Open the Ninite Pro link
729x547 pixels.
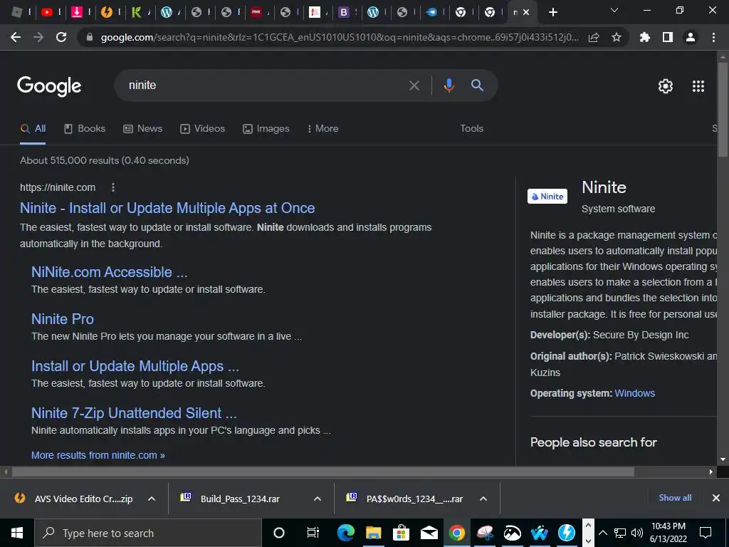[63, 319]
